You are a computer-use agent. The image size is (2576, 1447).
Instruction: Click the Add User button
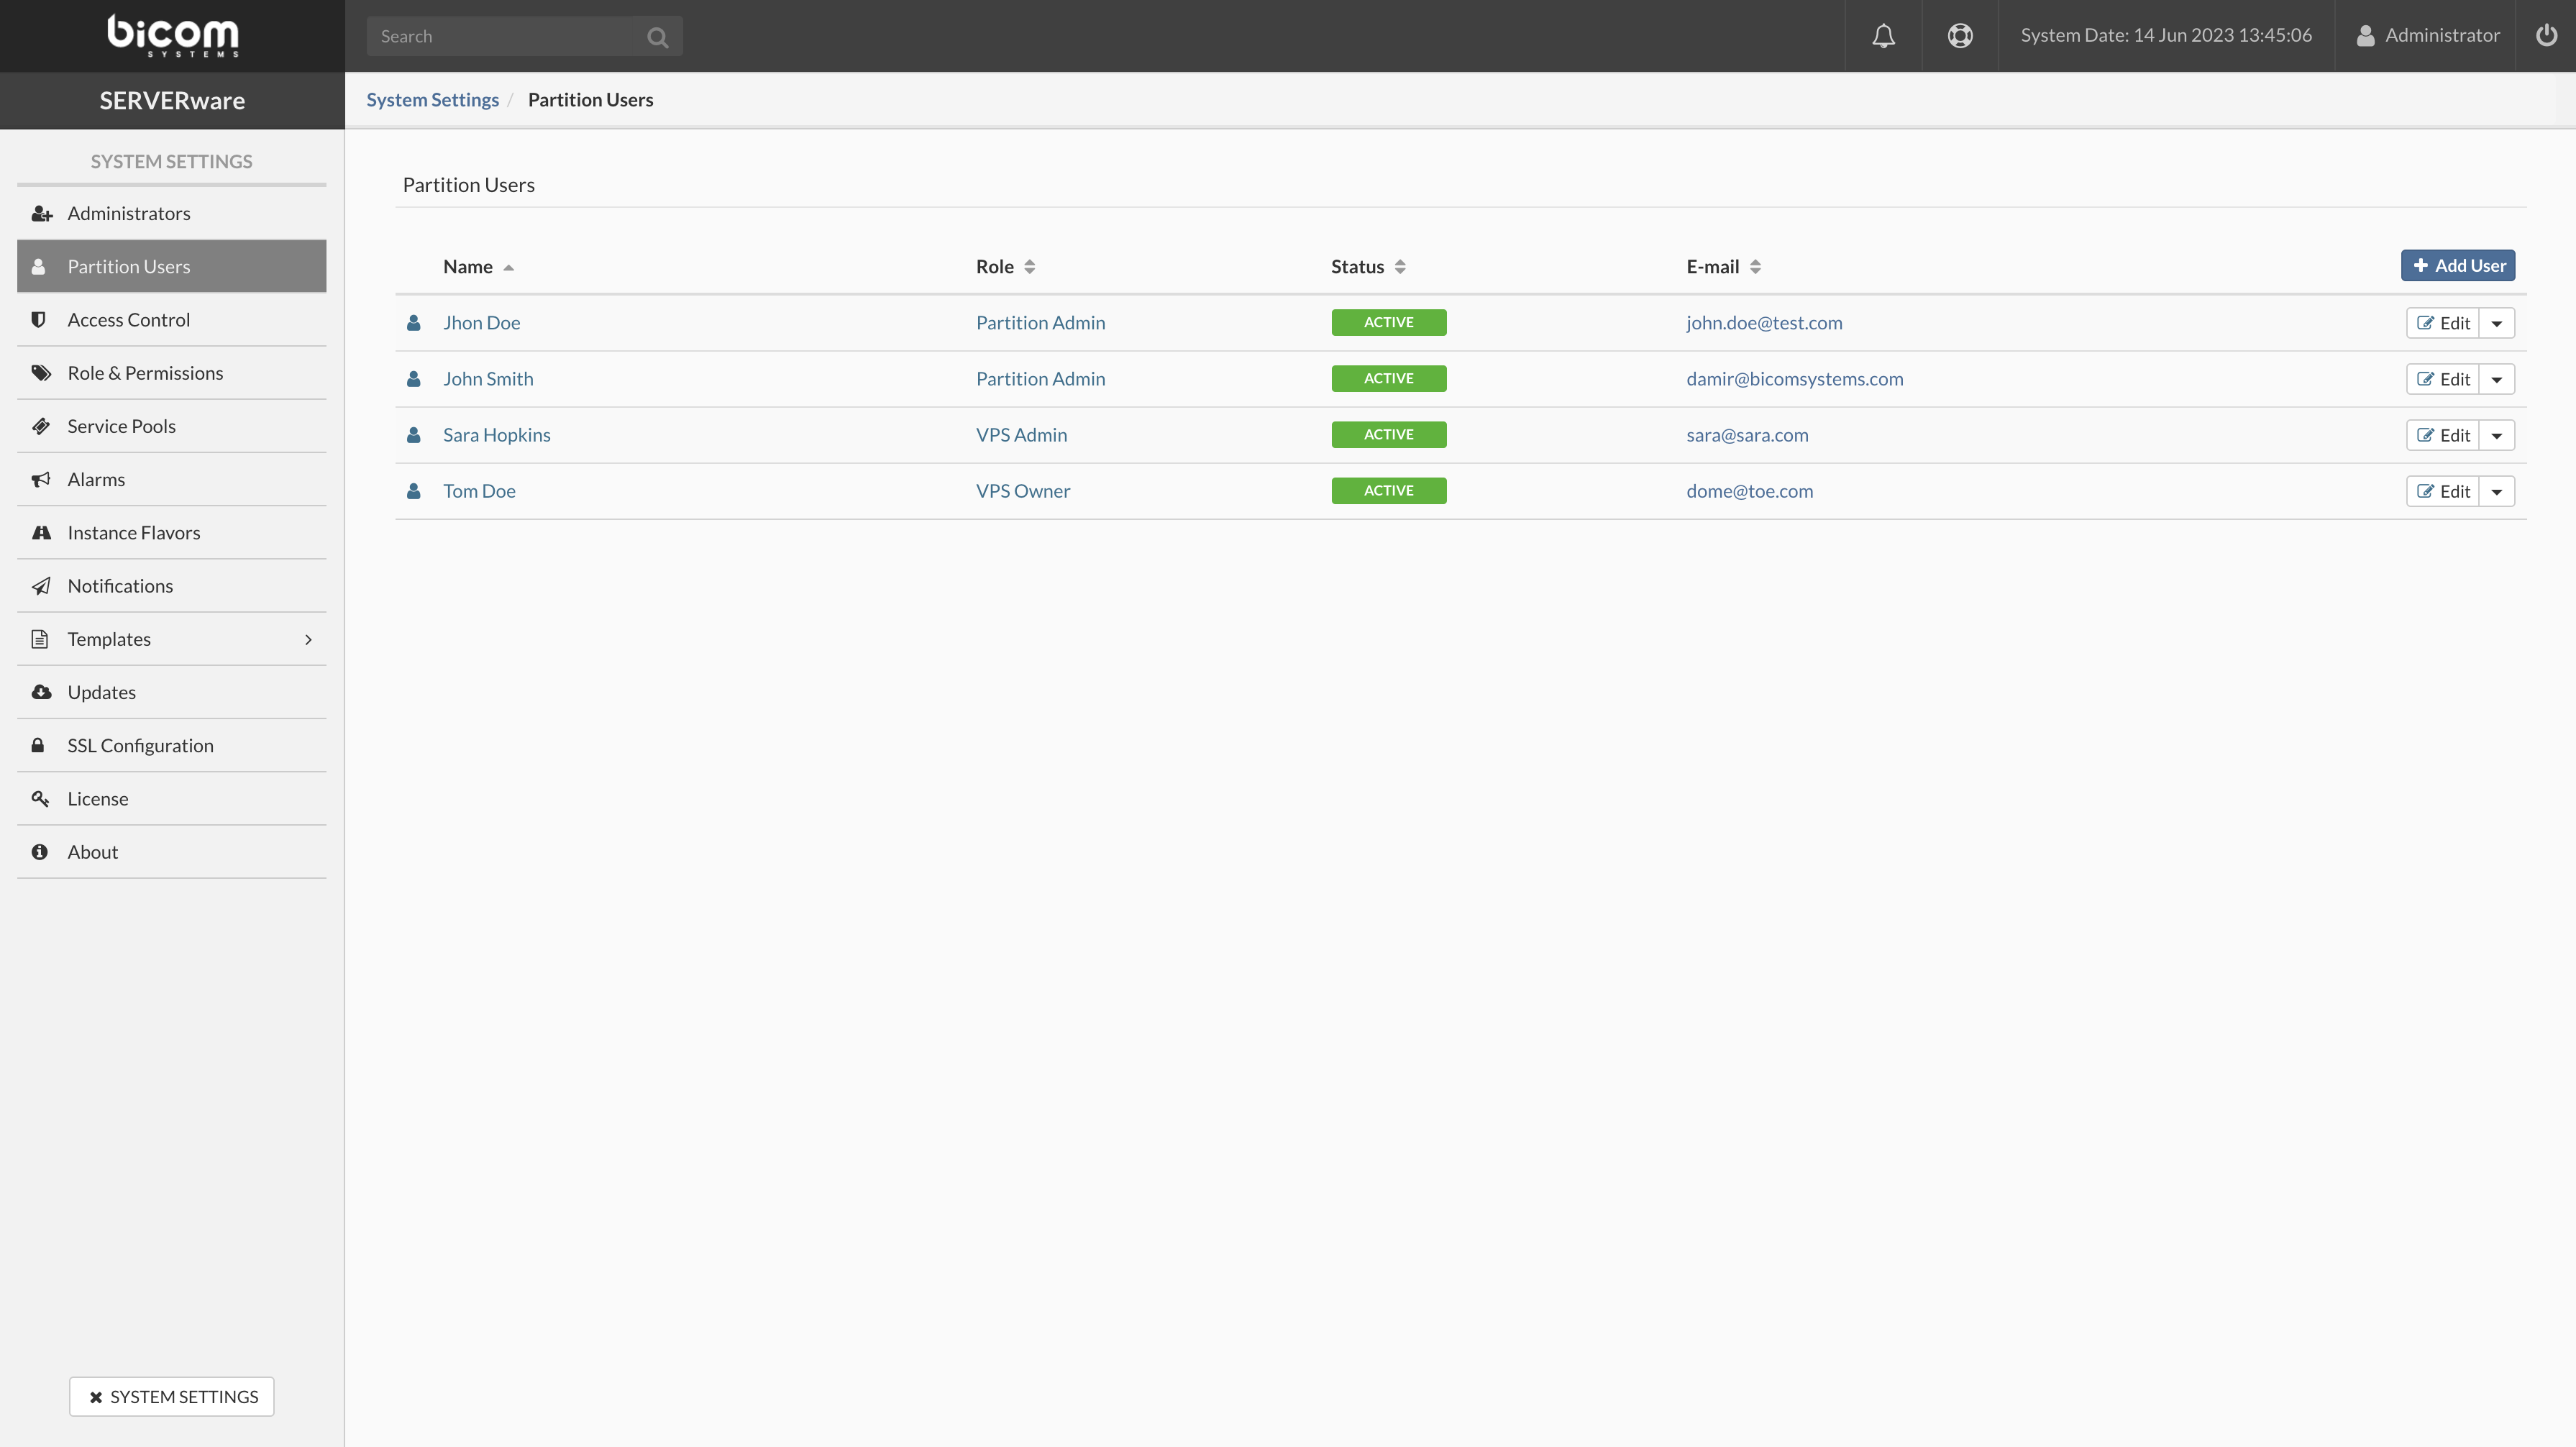[x=2457, y=266]
